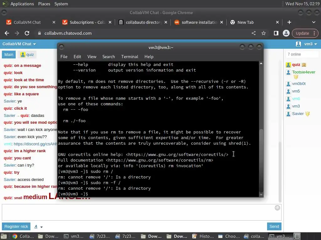Click the show desktop icon in taskbar
Viewport: 321px width, 240px height.
4,236
